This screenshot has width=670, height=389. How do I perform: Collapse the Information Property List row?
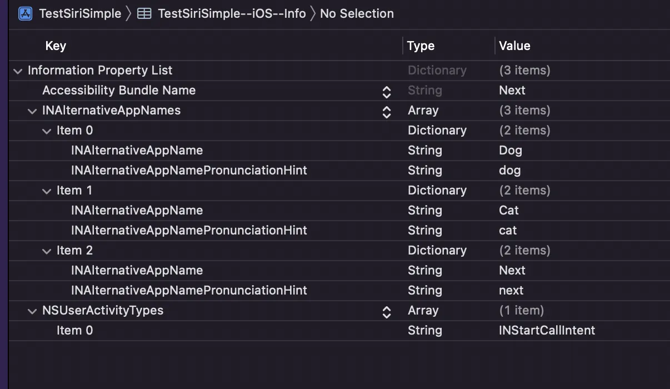[x=18, y=71]
